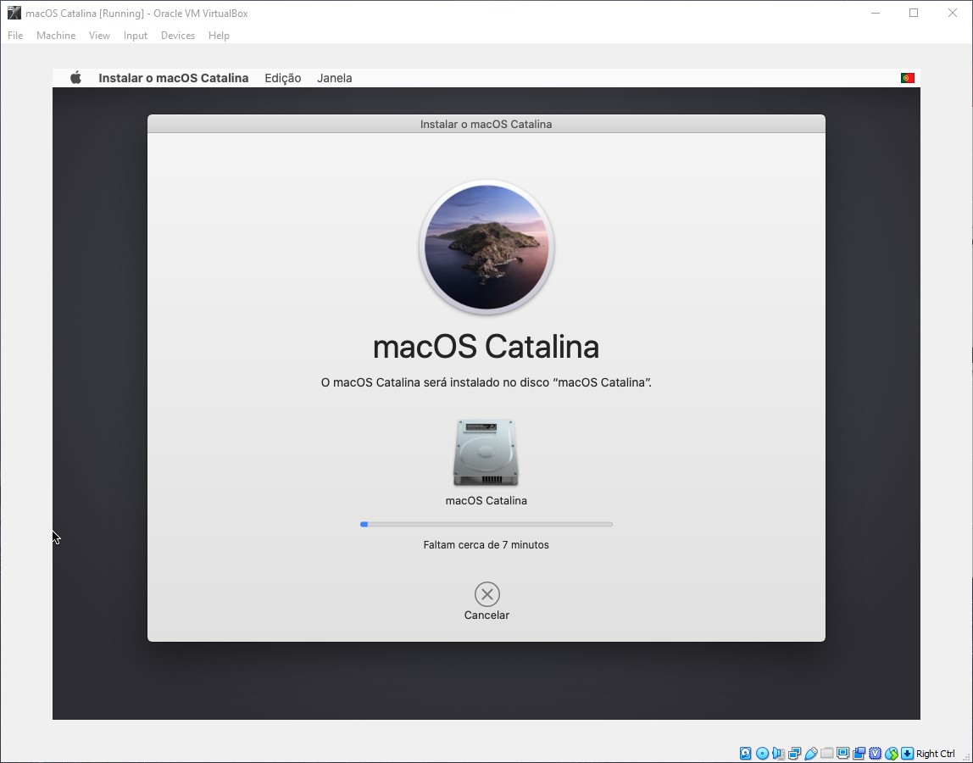Open the Janela menu
Screen dimensions: 973x763
click(335, 78)
